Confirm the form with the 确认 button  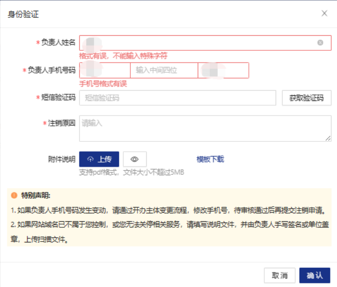tap(315, 275)
